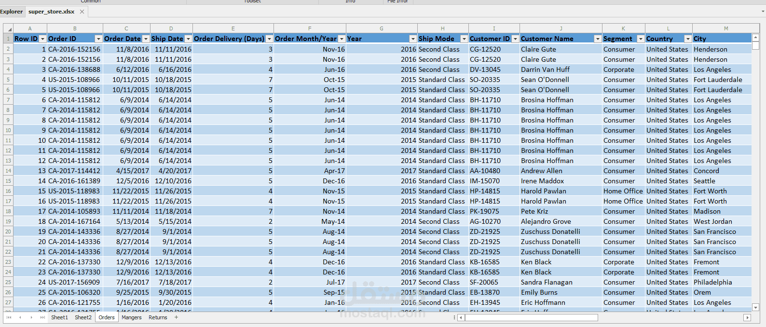The width and height of the screenshot is (766, 327).
Task: Click Pete Kriz customer name cell
Action: point(561,211)
